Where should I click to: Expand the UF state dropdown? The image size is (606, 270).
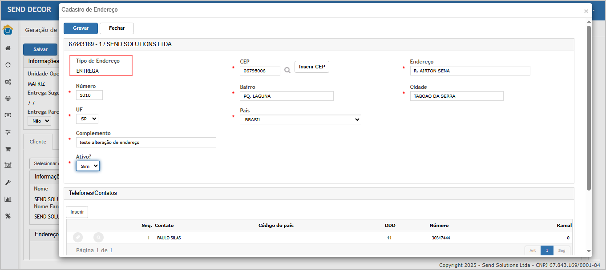(x=87, y=119)
